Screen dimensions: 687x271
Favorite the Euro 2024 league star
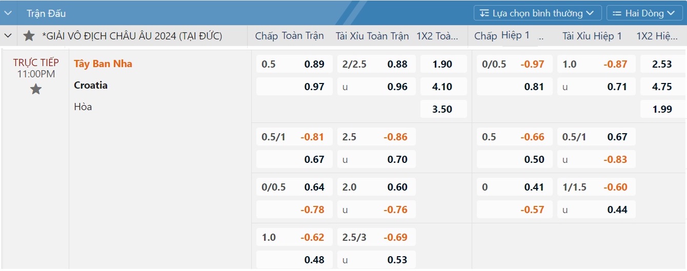click(29, 36)
